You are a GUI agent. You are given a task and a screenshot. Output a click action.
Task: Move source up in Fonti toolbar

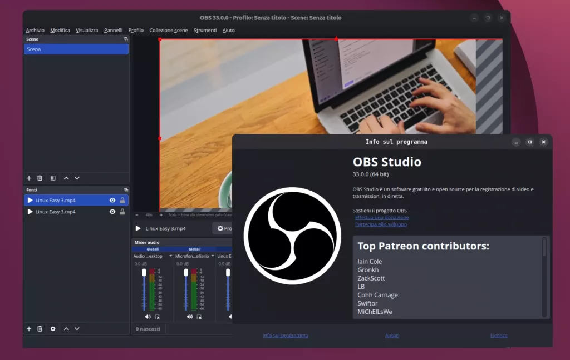click(x=66, y=329)
